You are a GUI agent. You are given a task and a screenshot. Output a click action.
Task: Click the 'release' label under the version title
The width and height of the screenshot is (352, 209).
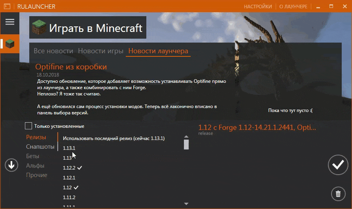coord(205,133)
